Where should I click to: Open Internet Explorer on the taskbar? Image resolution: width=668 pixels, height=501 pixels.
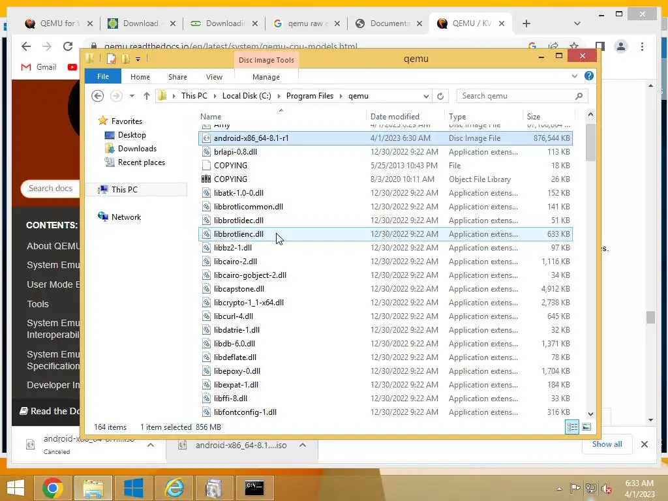(174, 488)
